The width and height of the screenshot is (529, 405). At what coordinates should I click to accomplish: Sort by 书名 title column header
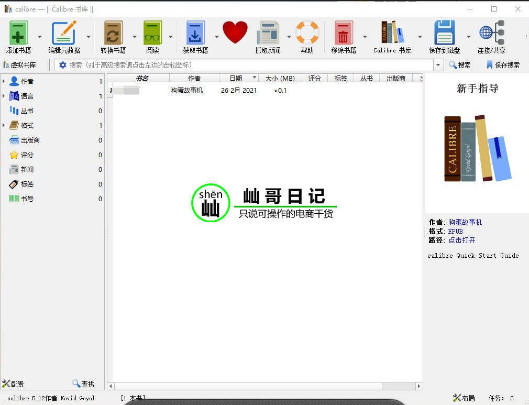(x=142, y=78)
